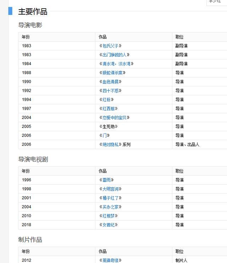
Task: Open the 恋爱中的宝贝 link
Action: click(x=114, y=118)
